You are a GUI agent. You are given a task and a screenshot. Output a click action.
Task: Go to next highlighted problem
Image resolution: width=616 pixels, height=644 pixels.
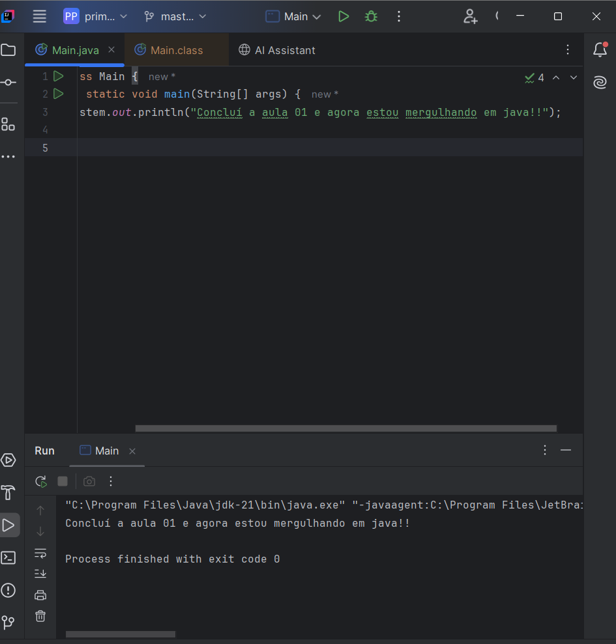click(x=573, y=77)
